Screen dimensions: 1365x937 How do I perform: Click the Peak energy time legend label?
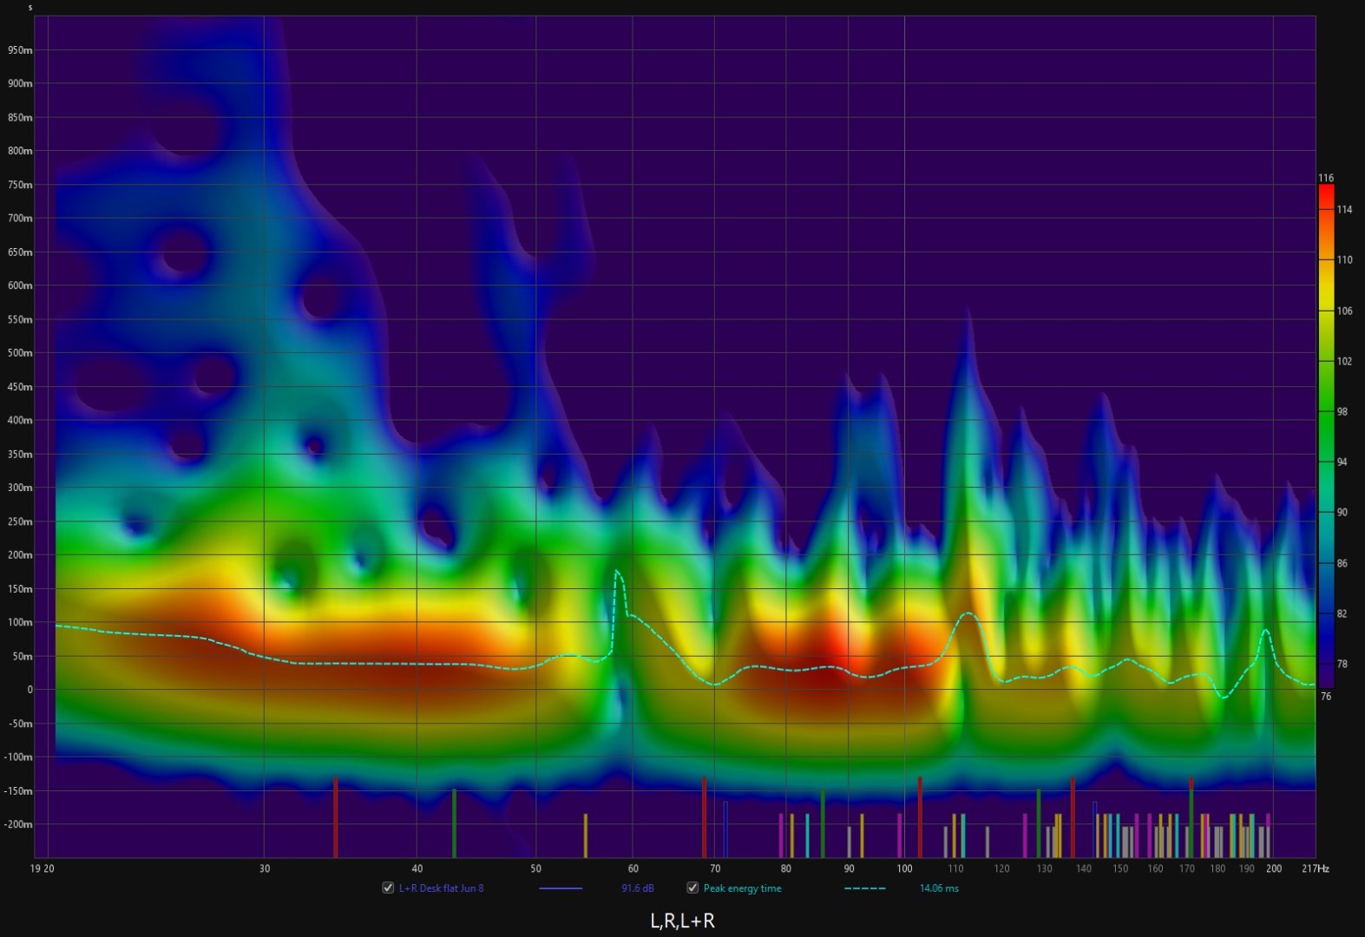click(x=742, y=888)
